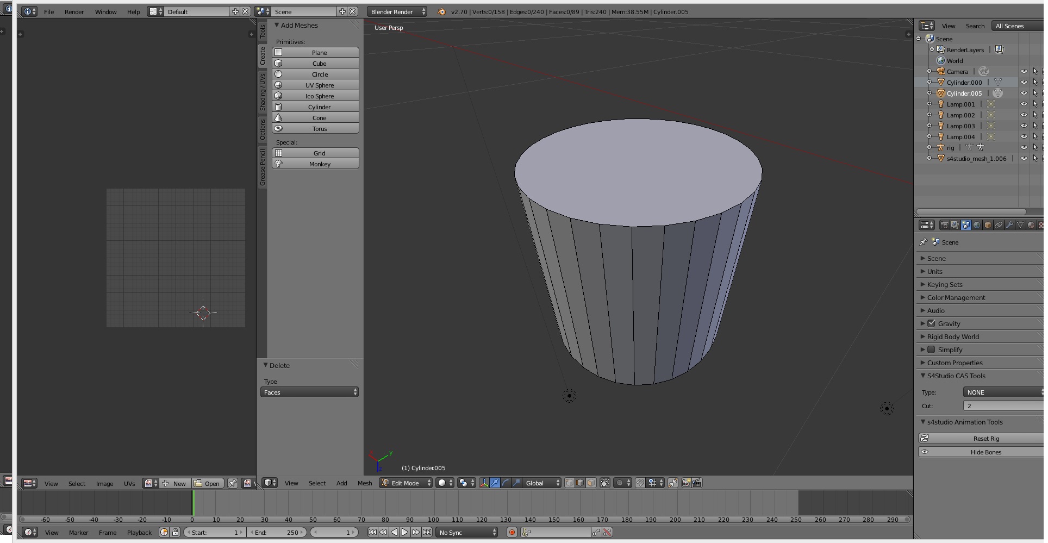Hide Lamp.003 with its eye icon
Screen dimensions: 1048x543
(1024, 126)
